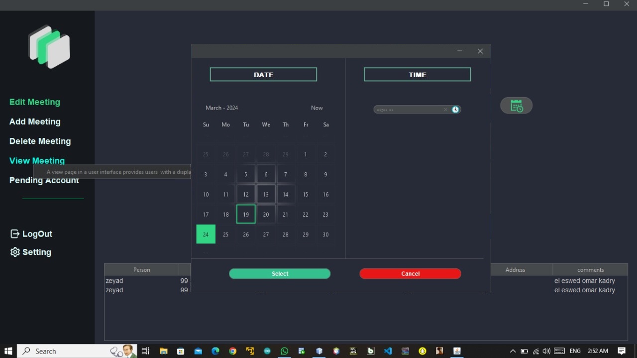Open the March - 2024 month selector
Screen dimensions: 637x358
tap(222, 108)
